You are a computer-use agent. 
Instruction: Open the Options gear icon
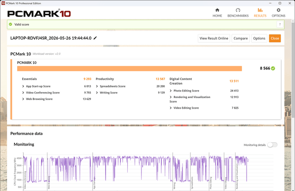coord(278,10)
